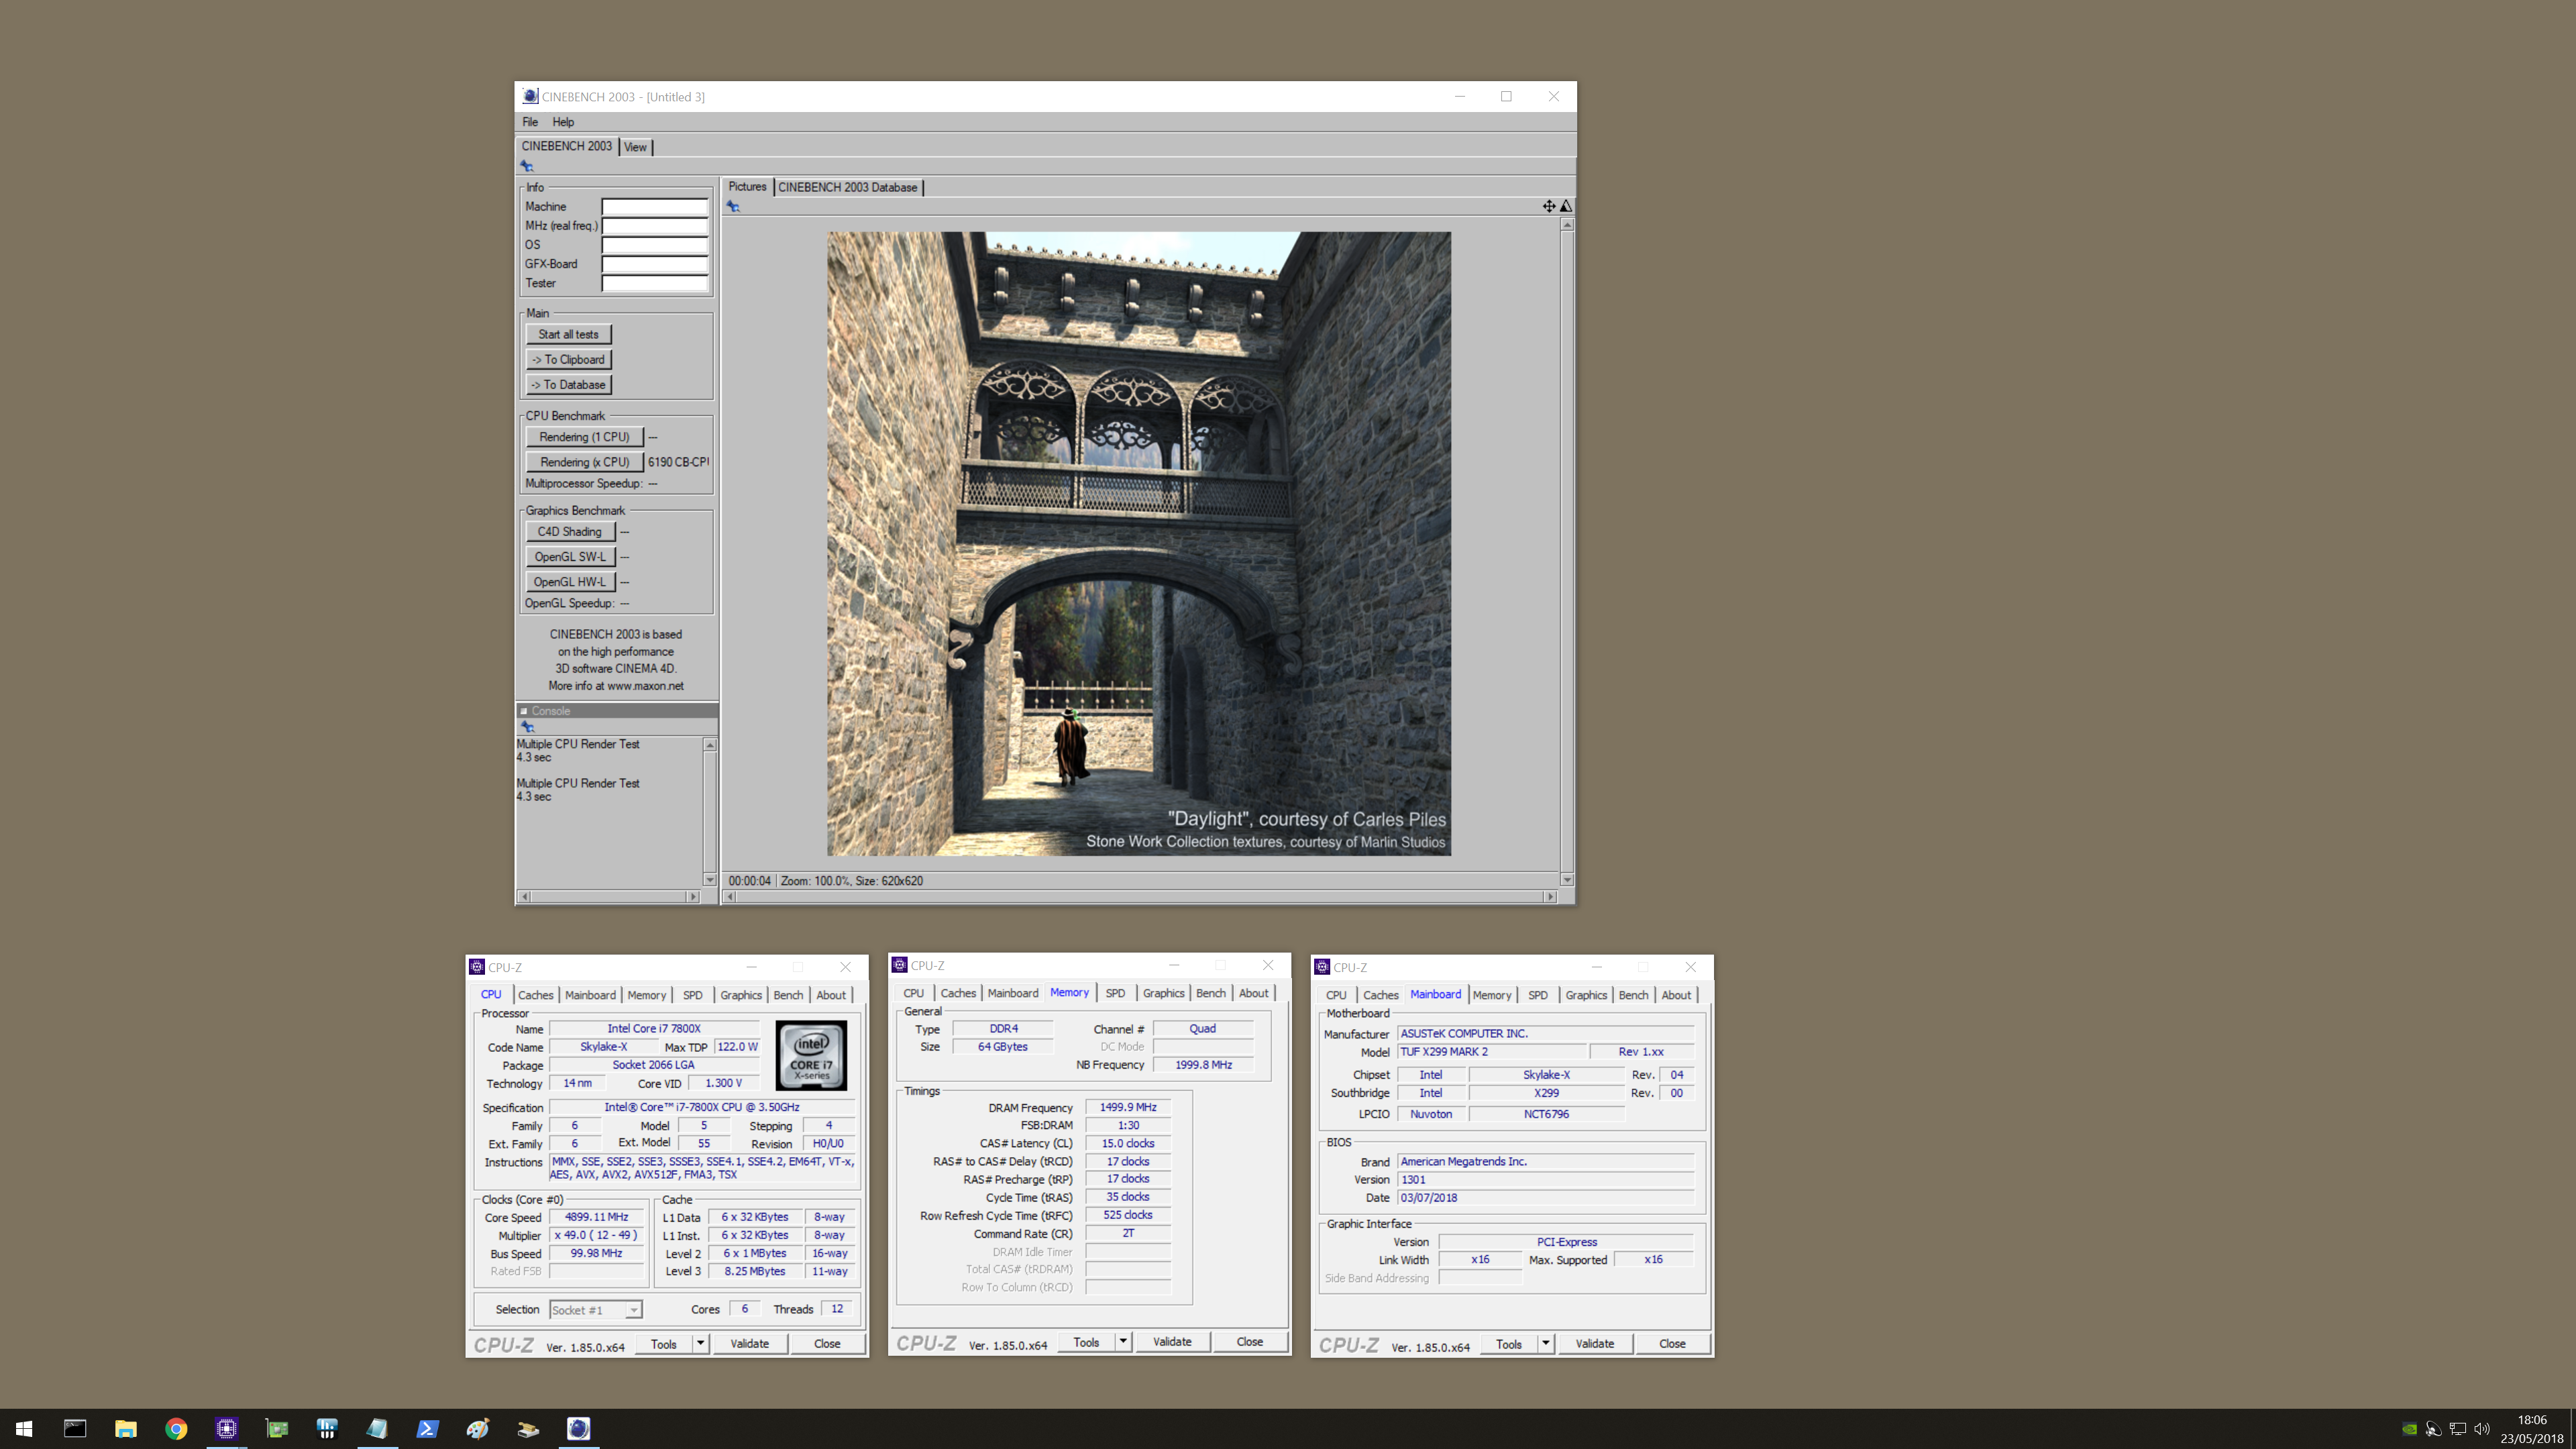
Task: Open the PowerShell taskbar icon
Action: coord(427,1428)
